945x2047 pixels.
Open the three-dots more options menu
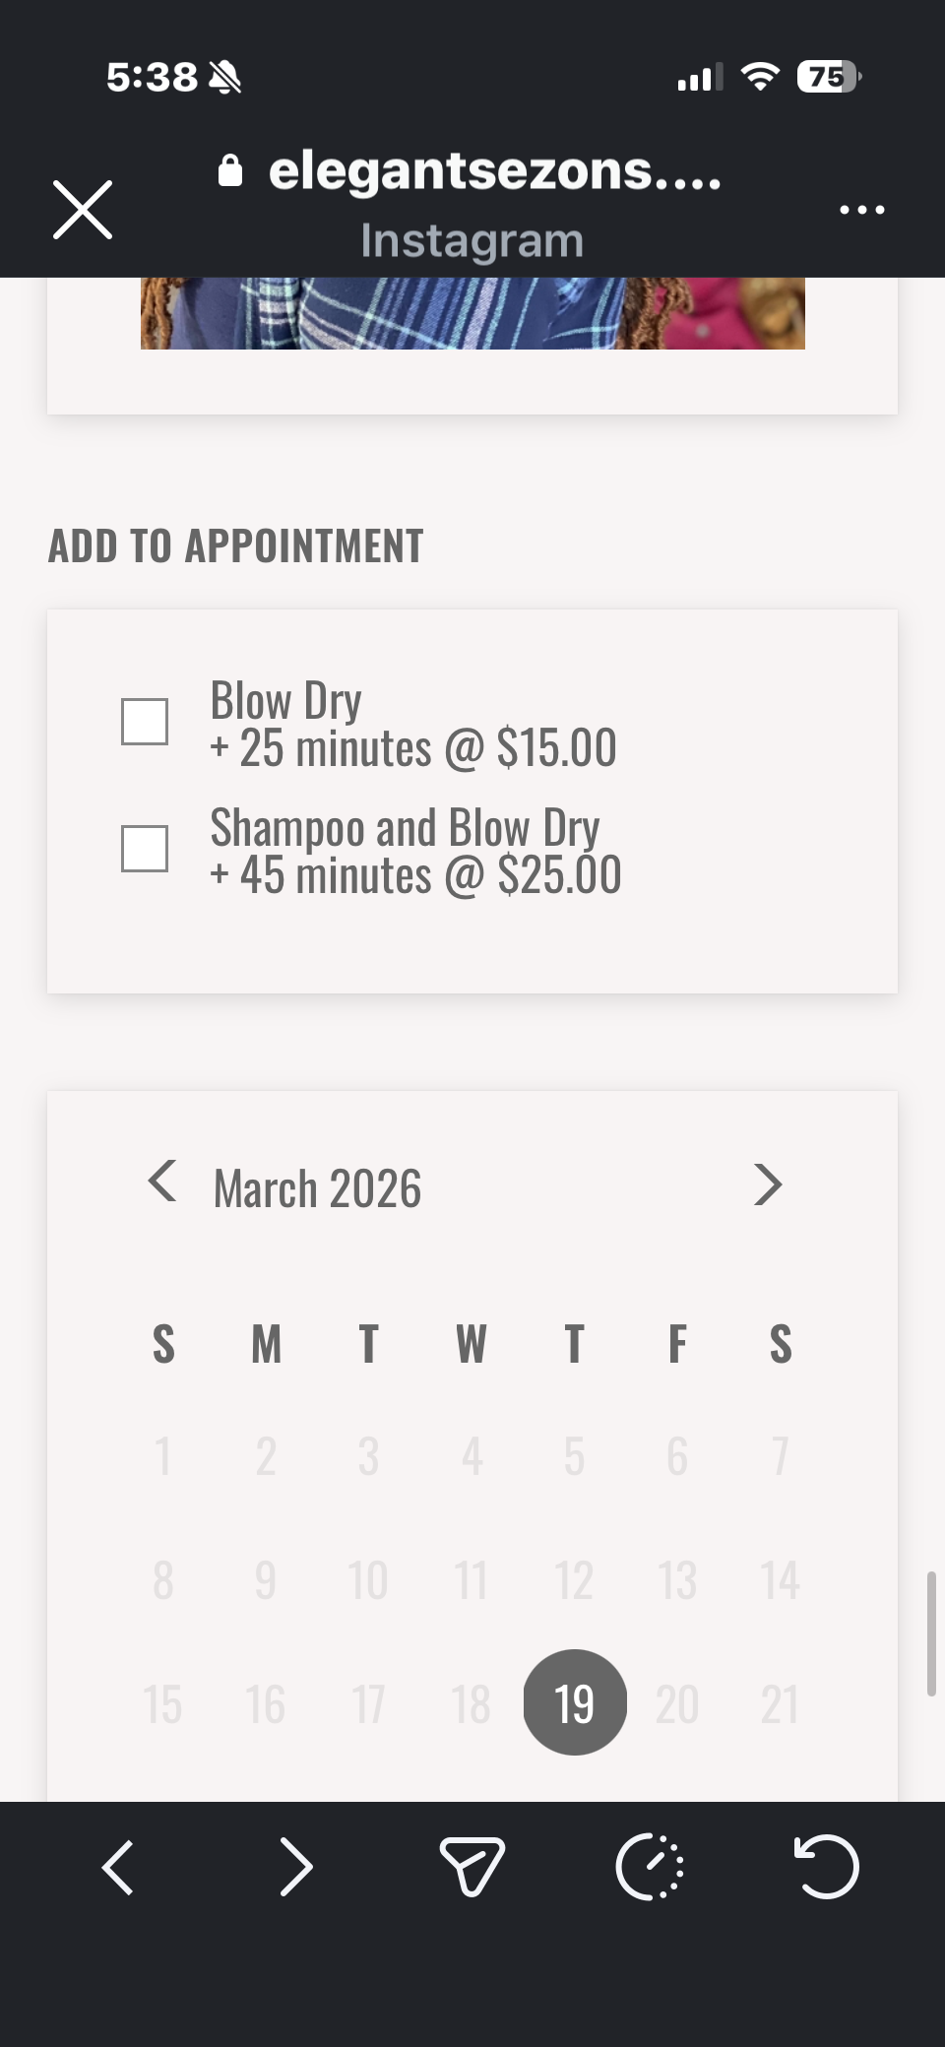861,210
